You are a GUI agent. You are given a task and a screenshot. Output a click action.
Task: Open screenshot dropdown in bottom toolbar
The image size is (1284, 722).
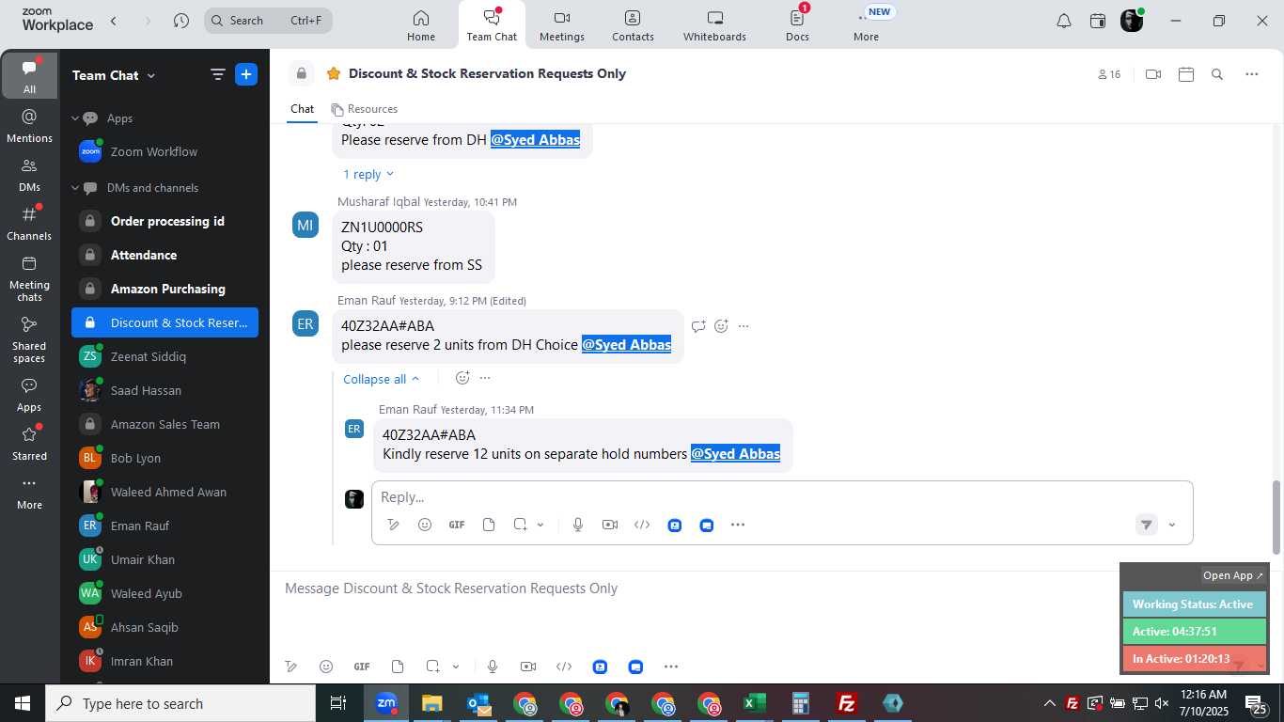pos(456,667)
